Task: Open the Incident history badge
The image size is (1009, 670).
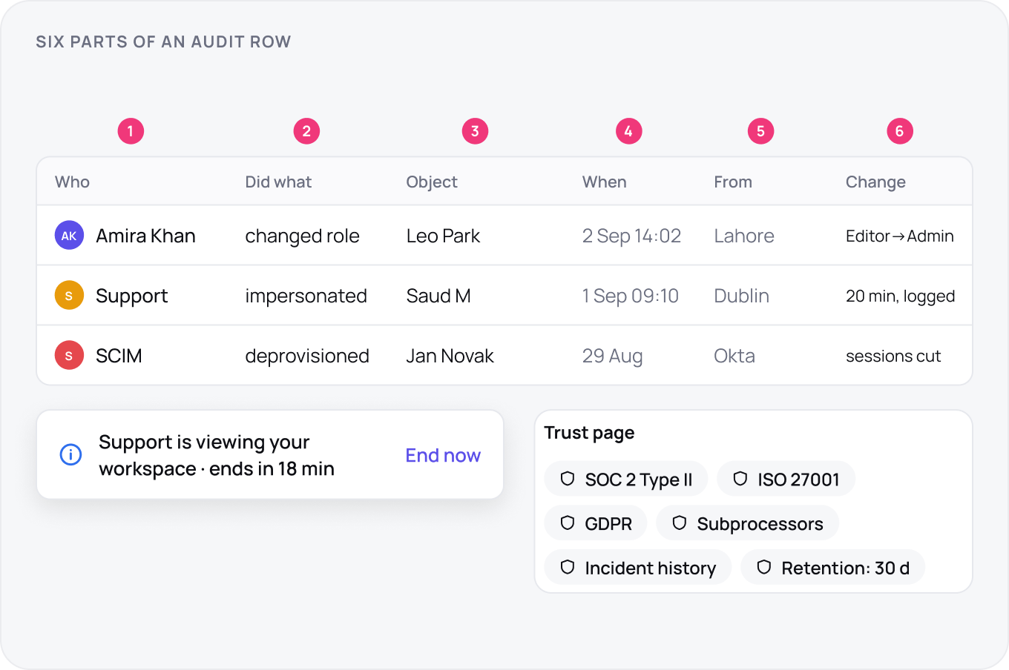Action: [x=638, y=568]
